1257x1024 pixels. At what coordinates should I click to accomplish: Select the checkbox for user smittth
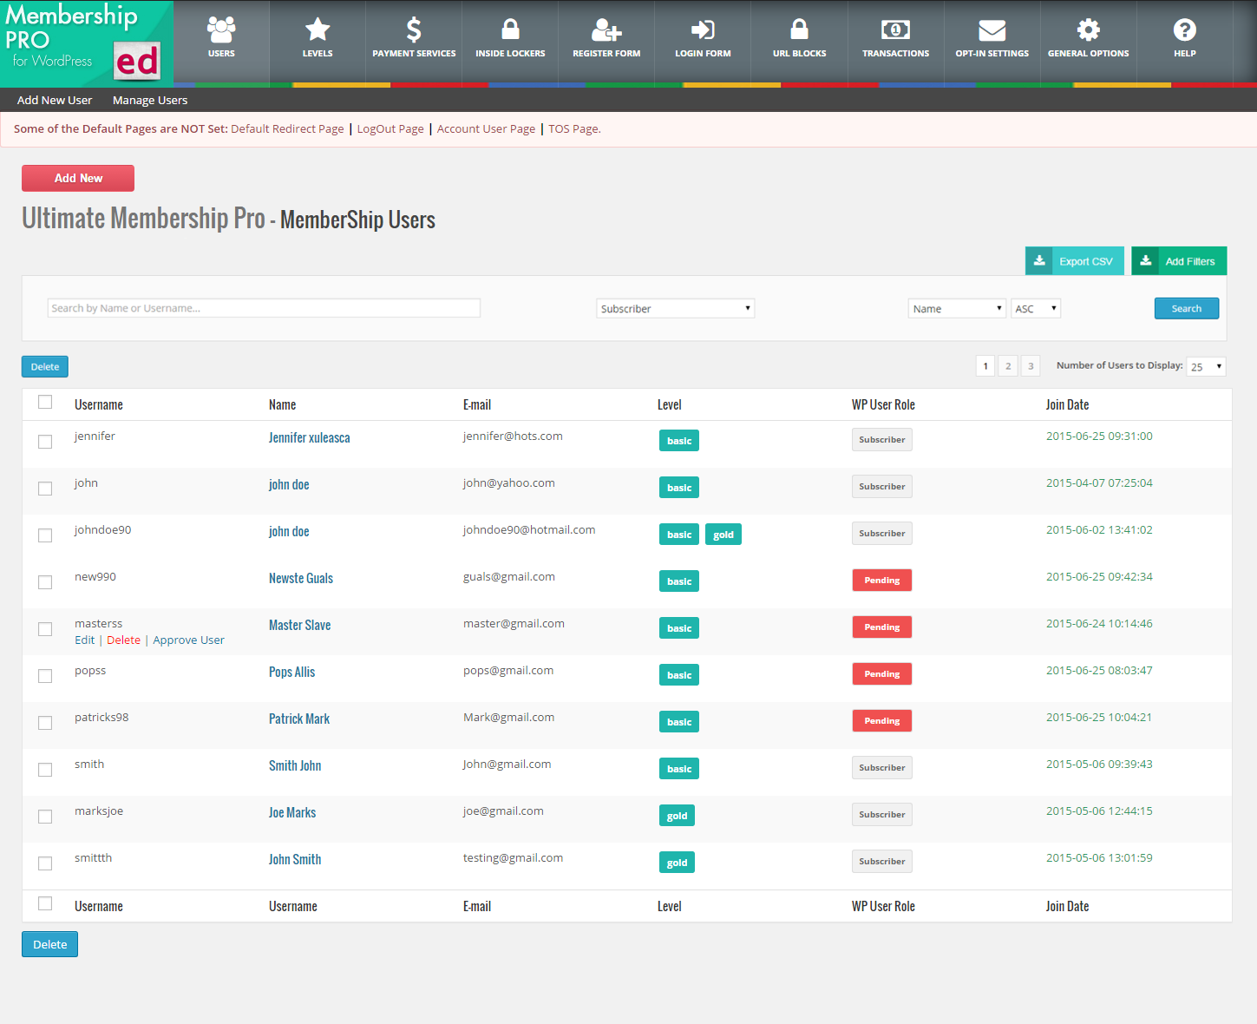pyautogui.click(x=45, y=863)
